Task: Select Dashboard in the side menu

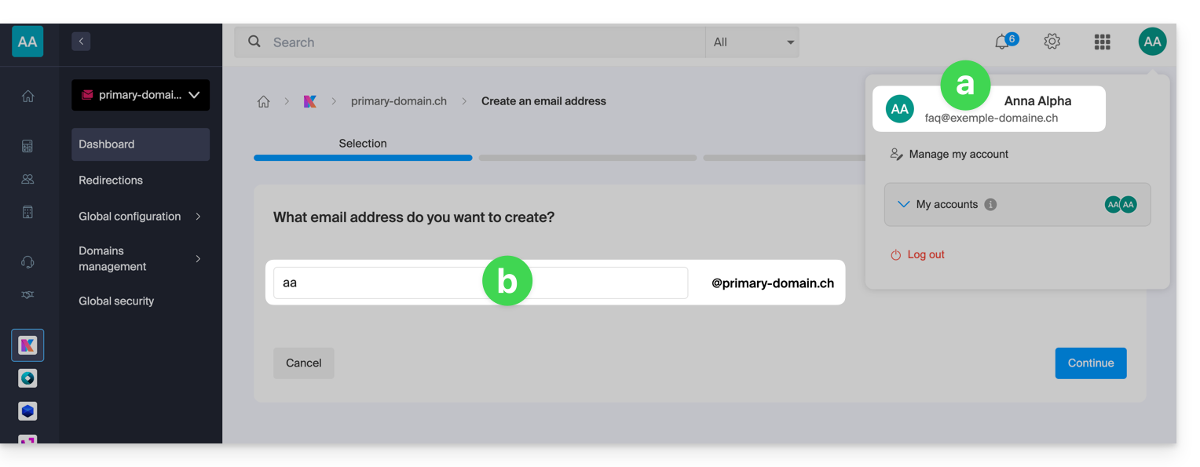Action: click(141, 144)
